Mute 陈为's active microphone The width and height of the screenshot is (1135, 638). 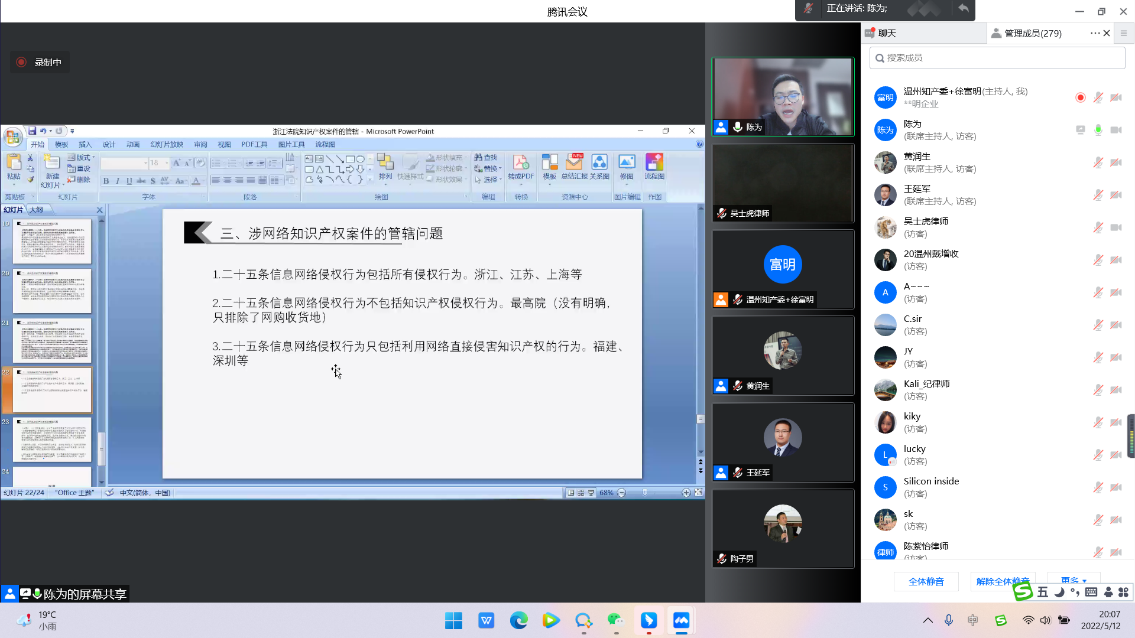point(1098,130)
